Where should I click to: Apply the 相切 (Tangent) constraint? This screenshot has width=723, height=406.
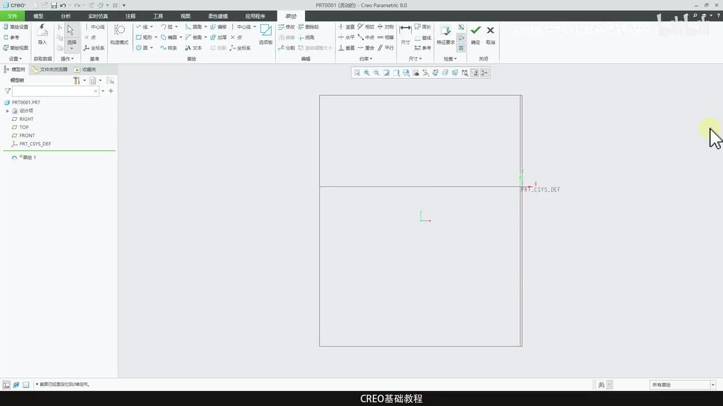coord(366,27)
